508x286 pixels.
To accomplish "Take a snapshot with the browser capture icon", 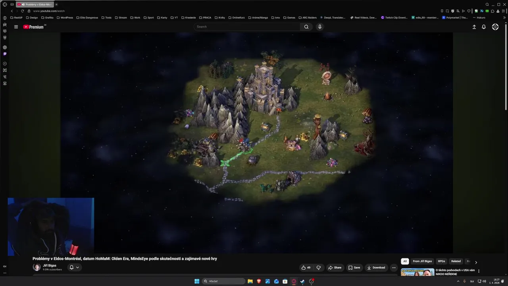I will tap(447, 11).
